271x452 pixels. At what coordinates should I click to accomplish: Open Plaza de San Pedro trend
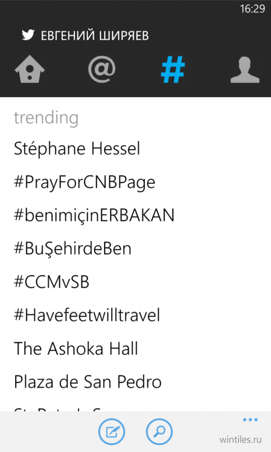tap(88, 381)
